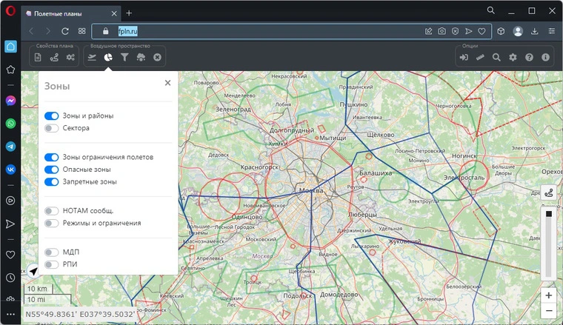Screen dimensions: 563x325
Task: Click the zones pie-chart icon
Action: 108,57
